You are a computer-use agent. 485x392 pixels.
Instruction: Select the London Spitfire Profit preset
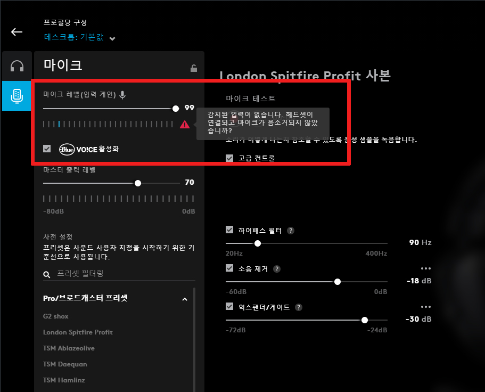click(x=78, y=332)
